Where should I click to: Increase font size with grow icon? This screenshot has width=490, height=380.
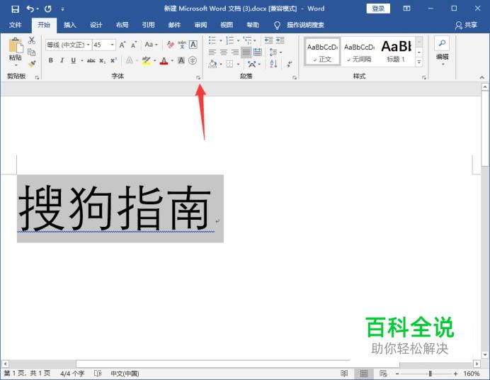coord(122,45)
